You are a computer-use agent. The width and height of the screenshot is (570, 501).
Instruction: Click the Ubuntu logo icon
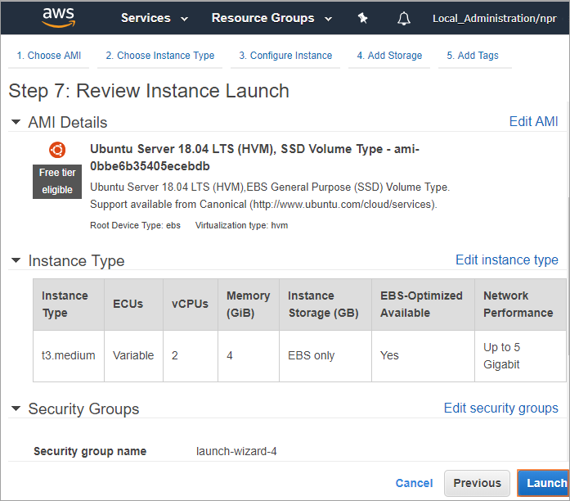(x=57, y=149)
